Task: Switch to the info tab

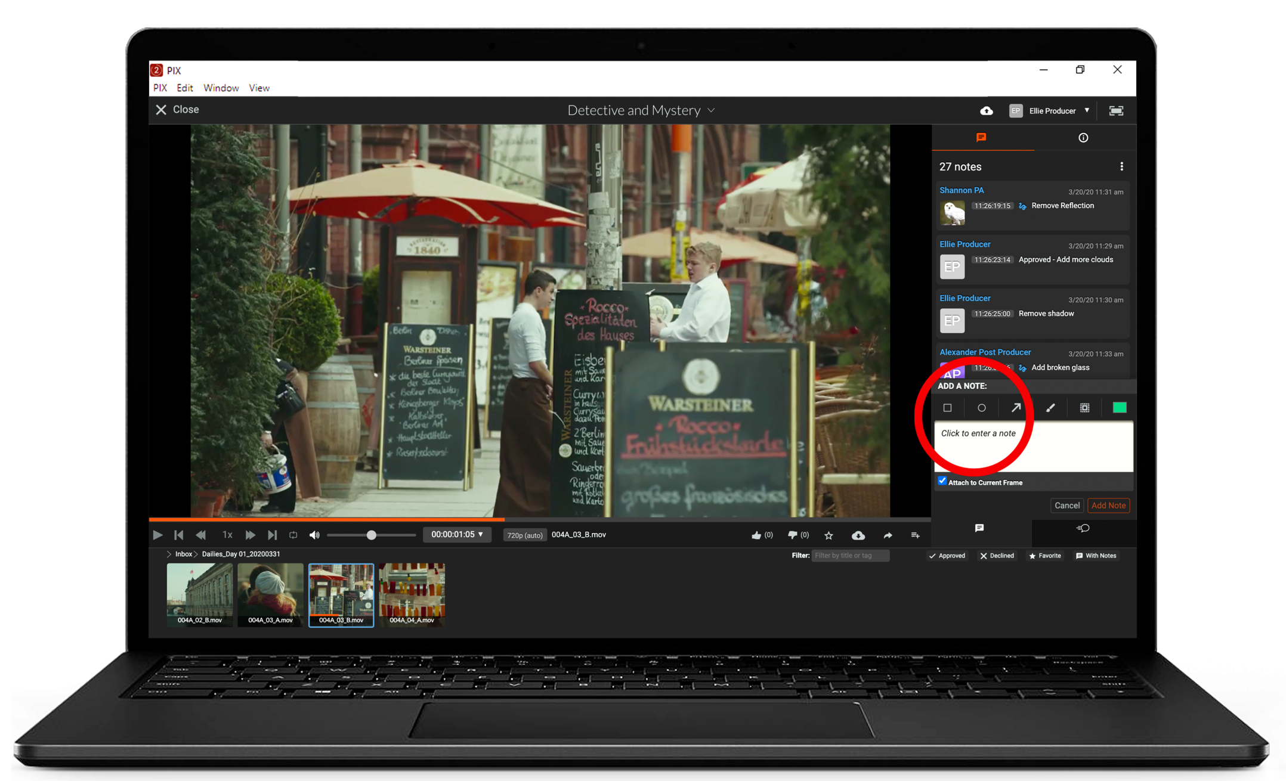Action: tap(1083, 138)
